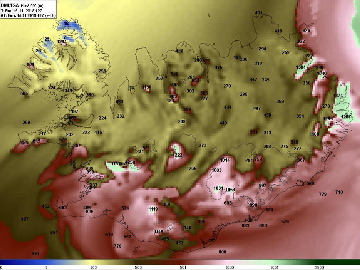Click the map value 855 on the west peninsula
The image size is (360, 270).
tap(24, 143)
